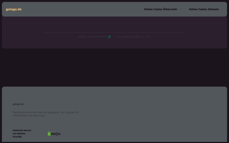
Task: Expand the chevron next to Online Casino Österreich
Action: (x=180, y=9)
